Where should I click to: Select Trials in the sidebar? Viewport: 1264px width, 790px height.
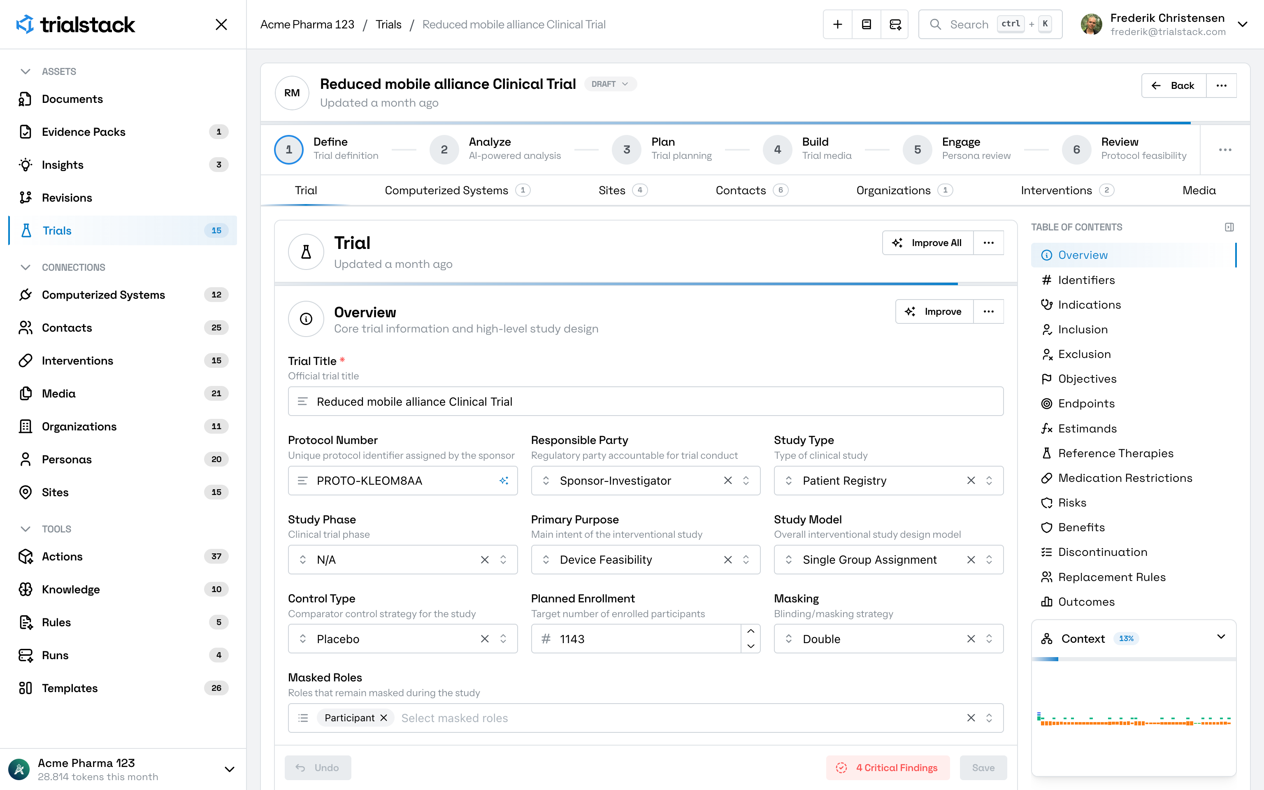123,230
